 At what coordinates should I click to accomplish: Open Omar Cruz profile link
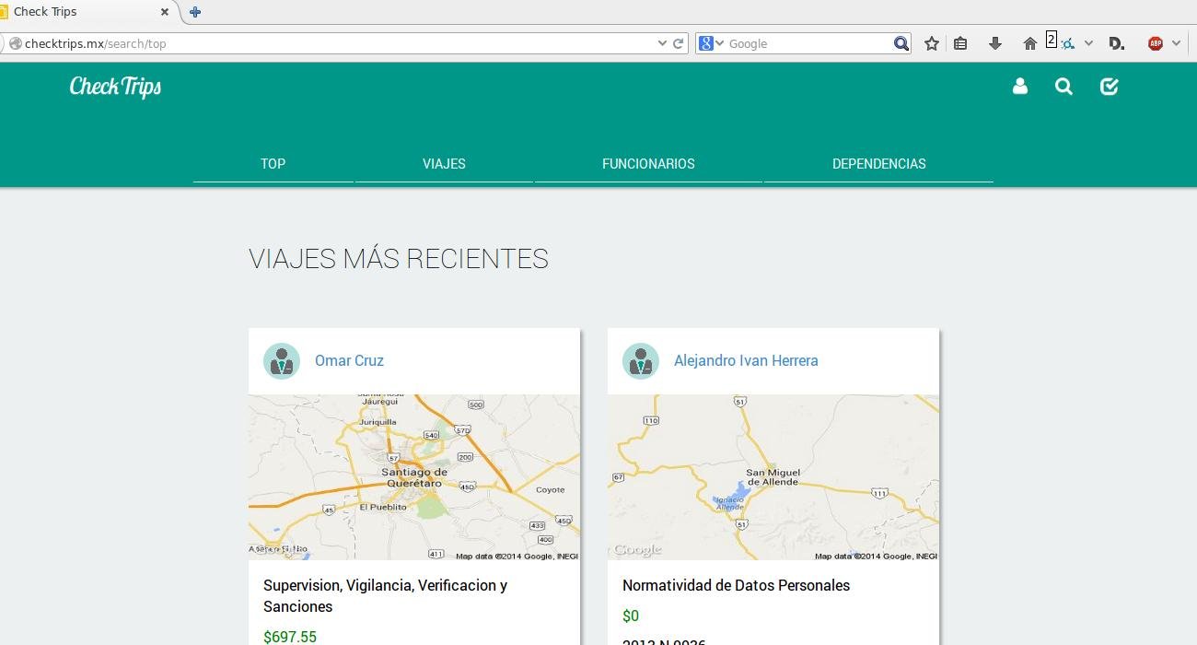click(x=349, y=361)
